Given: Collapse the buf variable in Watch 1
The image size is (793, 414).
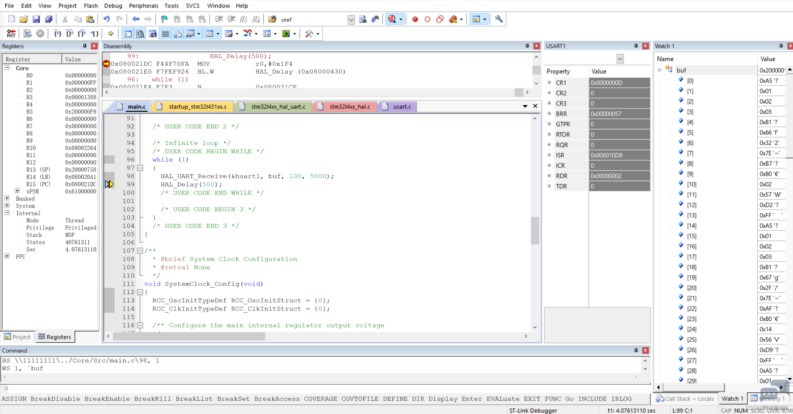Looking at the screenshot, I should pos(660,70).
